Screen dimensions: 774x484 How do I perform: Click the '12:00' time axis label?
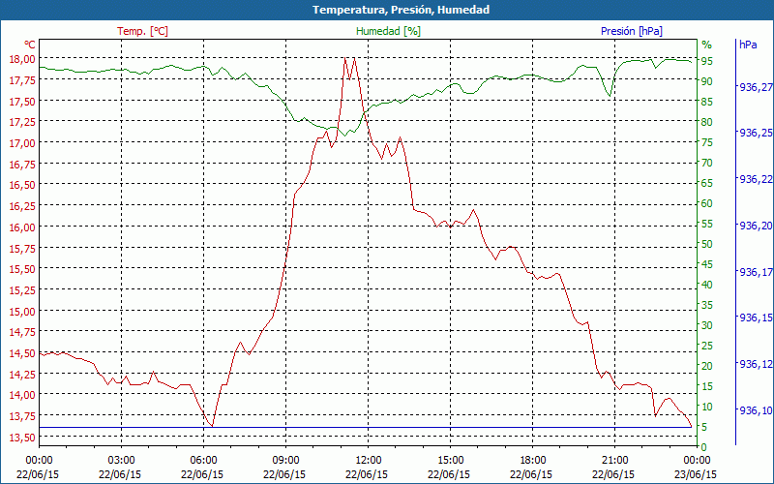(x=369, y=461)
